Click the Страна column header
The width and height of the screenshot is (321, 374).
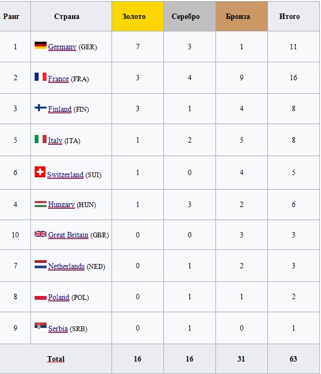click(71, 16)
